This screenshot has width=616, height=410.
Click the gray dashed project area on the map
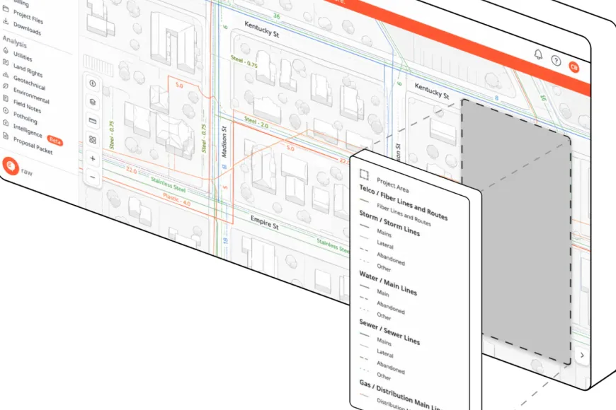point(516,231)
